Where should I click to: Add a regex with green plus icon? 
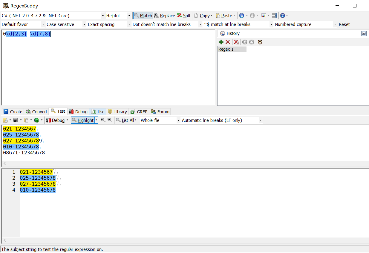point(221,42)
